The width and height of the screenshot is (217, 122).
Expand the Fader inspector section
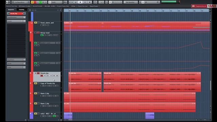click(16, 67)
